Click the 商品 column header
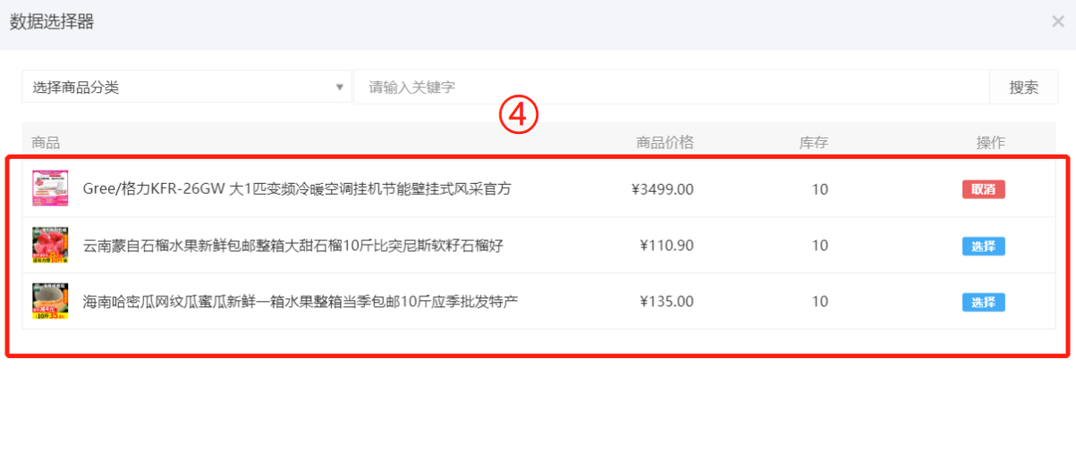Image resolution: width=1076 pixels, height=467 pixels. point(46,142)
